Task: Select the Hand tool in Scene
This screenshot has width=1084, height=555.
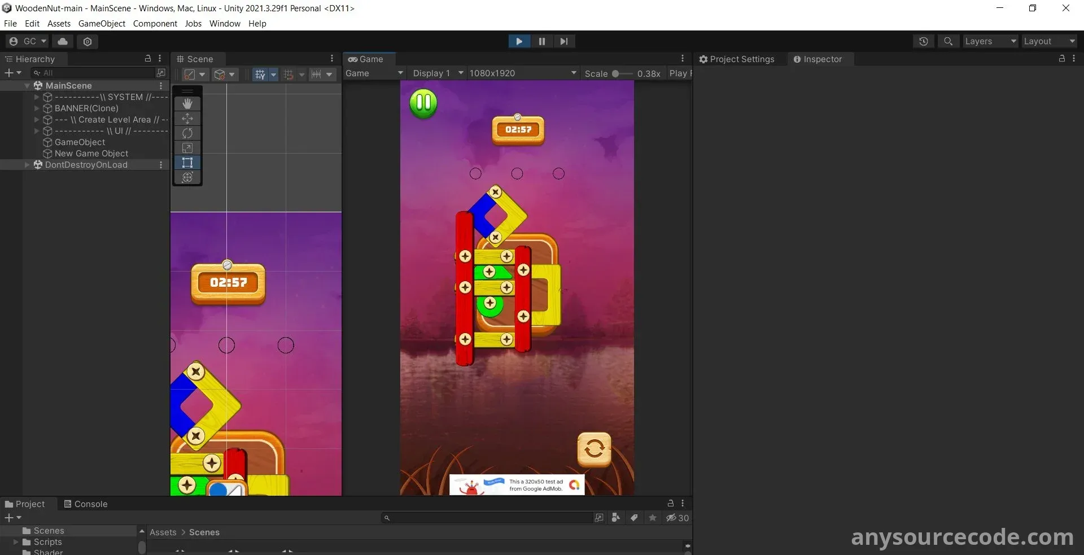Action: point(187,104)
